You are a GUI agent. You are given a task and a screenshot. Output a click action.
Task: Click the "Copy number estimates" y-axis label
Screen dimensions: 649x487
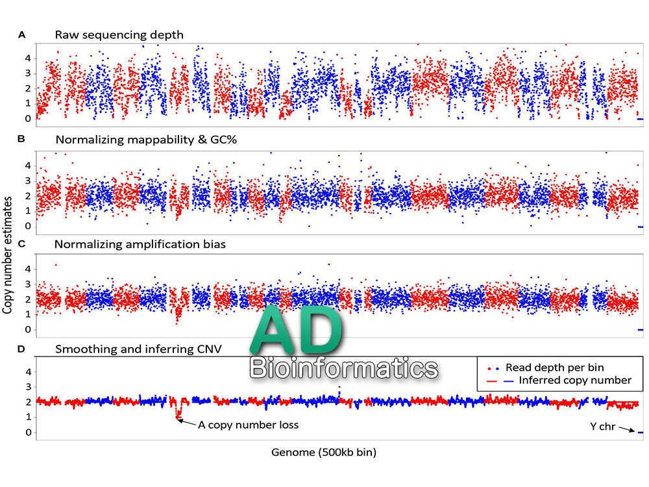click(7, 255)
